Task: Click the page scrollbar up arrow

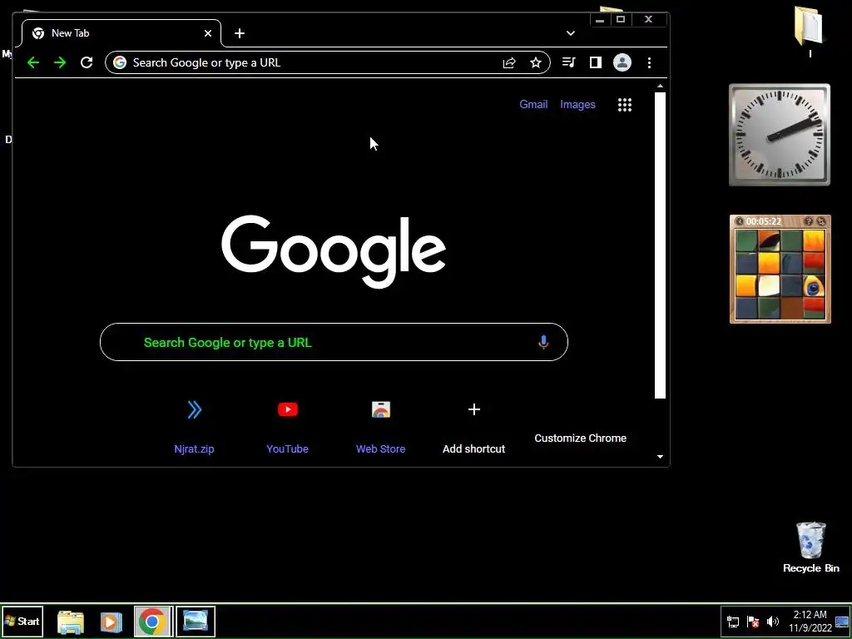Action: [x=660, y=87]
